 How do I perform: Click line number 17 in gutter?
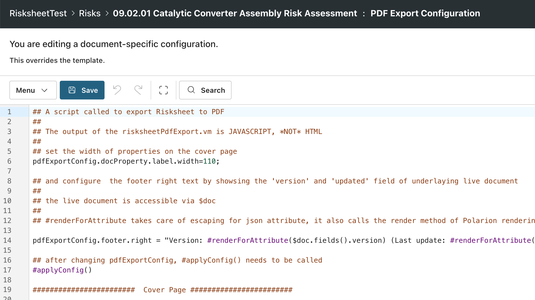tap(7, 270)
